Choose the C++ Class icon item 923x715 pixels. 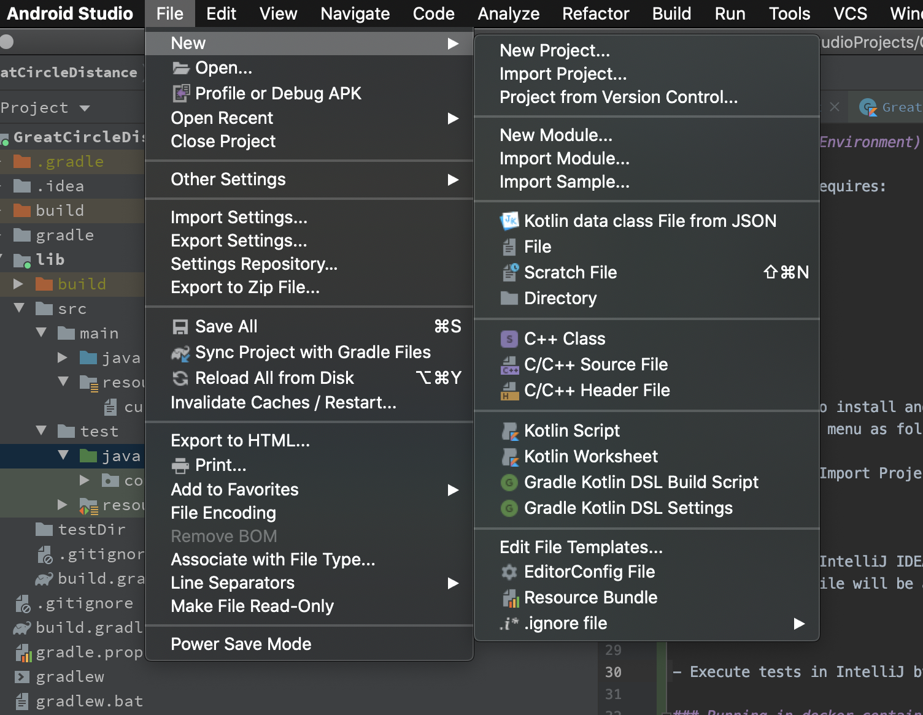click(509, 338)
